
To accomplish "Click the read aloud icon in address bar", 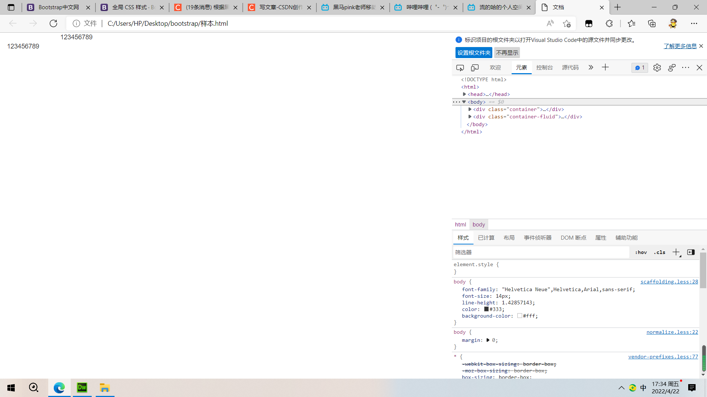I will 550,24.
